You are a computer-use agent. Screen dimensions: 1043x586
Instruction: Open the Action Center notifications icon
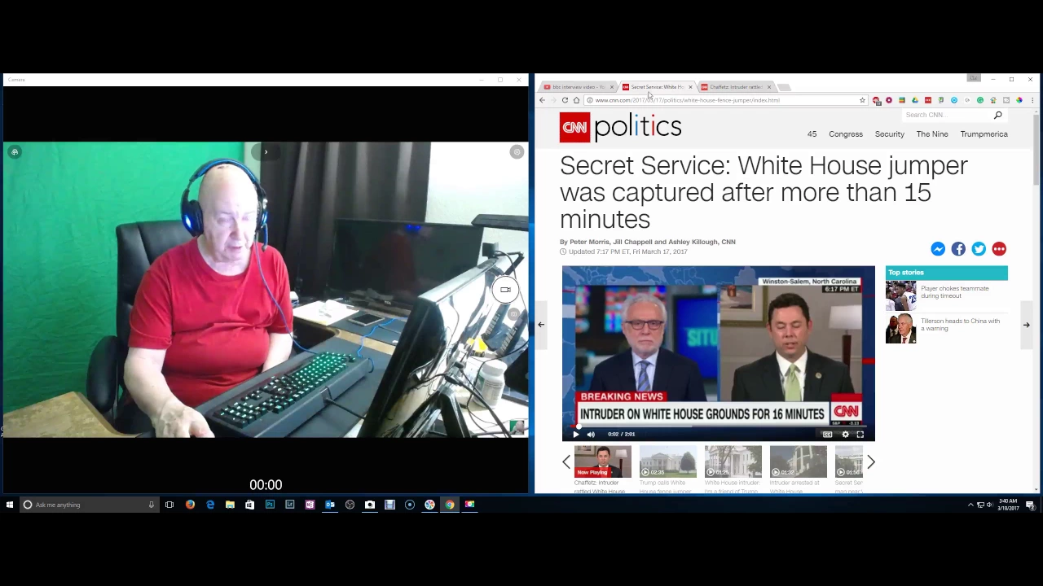(x=1031, y=505)
